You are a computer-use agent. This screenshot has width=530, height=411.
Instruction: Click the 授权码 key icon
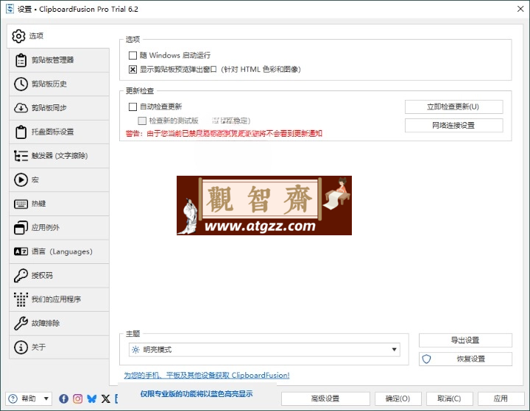(x=21, y=275)
